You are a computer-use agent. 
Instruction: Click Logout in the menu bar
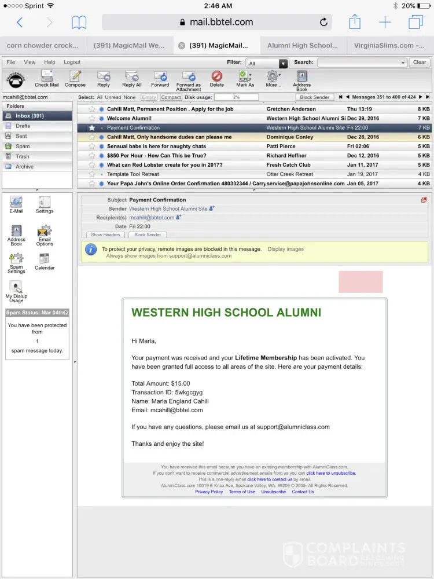[x=72, y=62]
